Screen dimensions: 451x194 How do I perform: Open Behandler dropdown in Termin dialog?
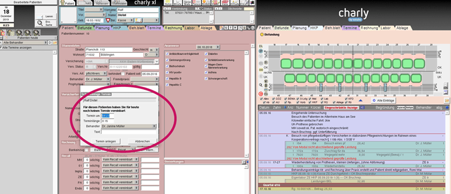(x=129, y=126)
